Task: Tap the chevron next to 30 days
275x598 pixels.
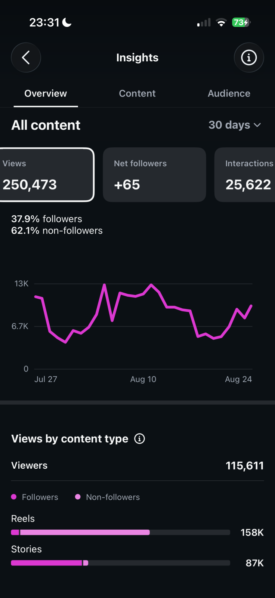Action: pos(257,125)
